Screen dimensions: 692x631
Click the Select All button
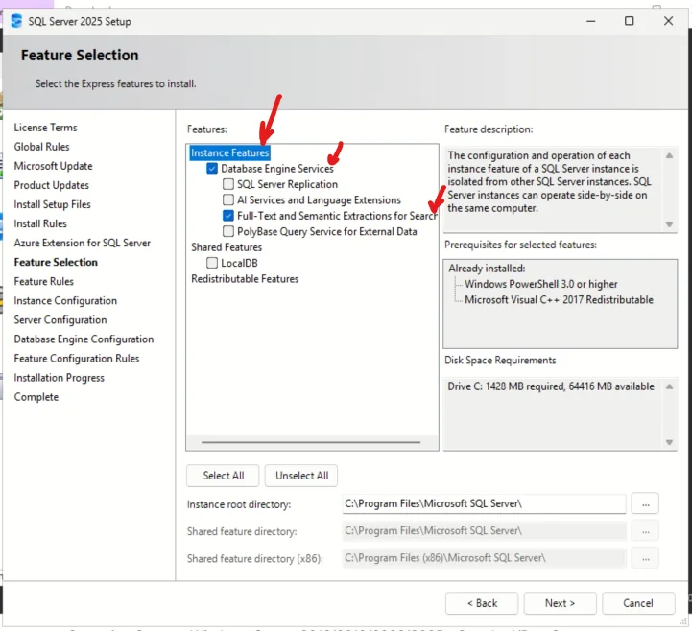click(x=223, y=476)
